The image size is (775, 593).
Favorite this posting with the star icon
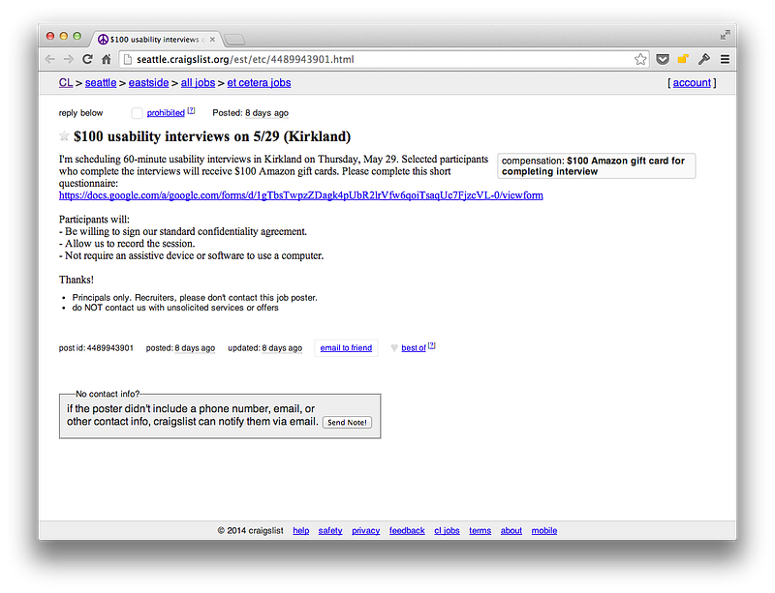[x=64, y=135]
